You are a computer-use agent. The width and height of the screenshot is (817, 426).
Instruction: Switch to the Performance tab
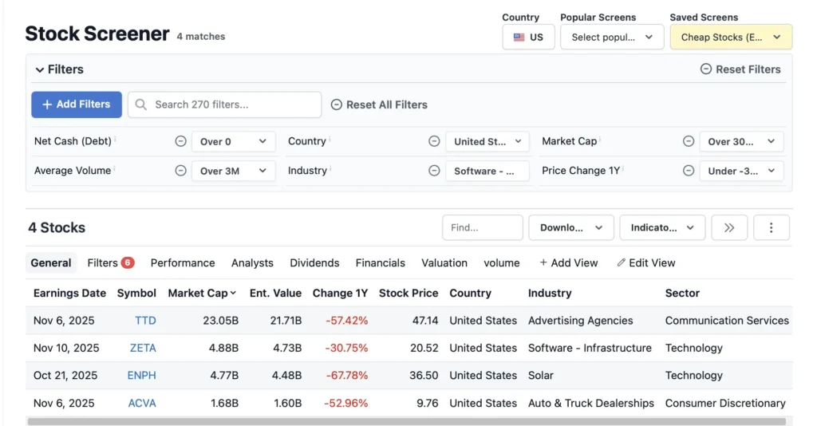point(183,262)
